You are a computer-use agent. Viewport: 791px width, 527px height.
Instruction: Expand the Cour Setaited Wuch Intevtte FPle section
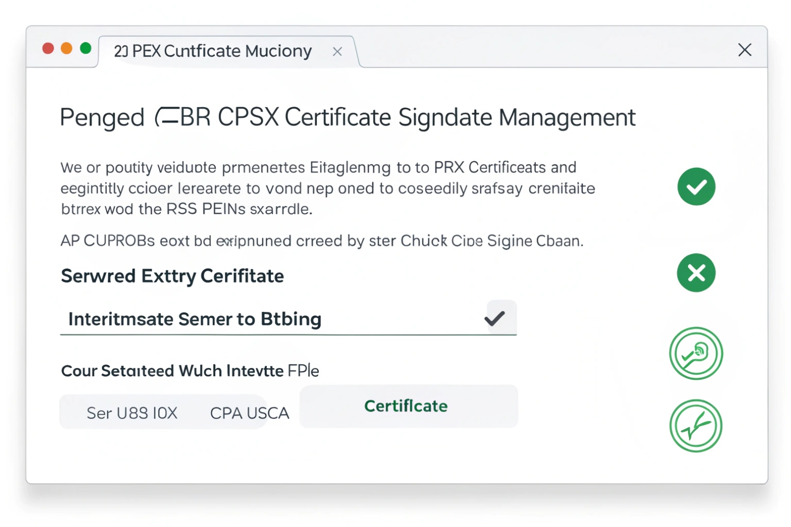tap(190, 371)
